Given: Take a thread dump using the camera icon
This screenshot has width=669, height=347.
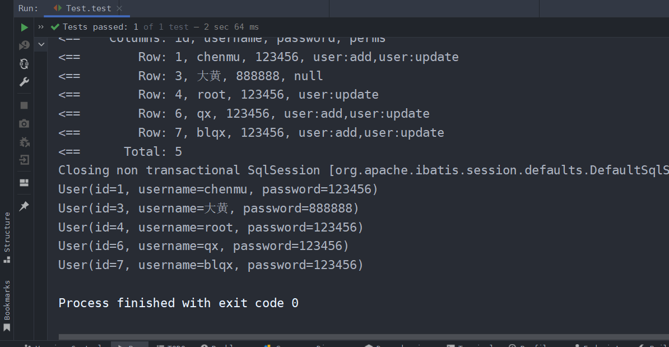Looking at the screenshot, I should [x=24, y=123].
